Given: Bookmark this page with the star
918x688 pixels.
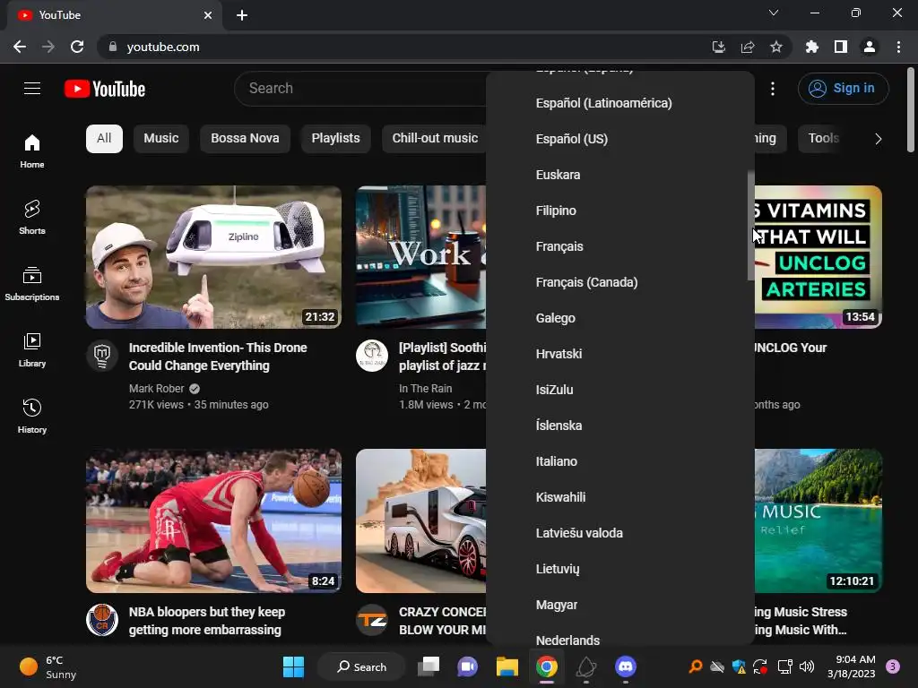Looking at the screenshot, I should coord(775,47).
